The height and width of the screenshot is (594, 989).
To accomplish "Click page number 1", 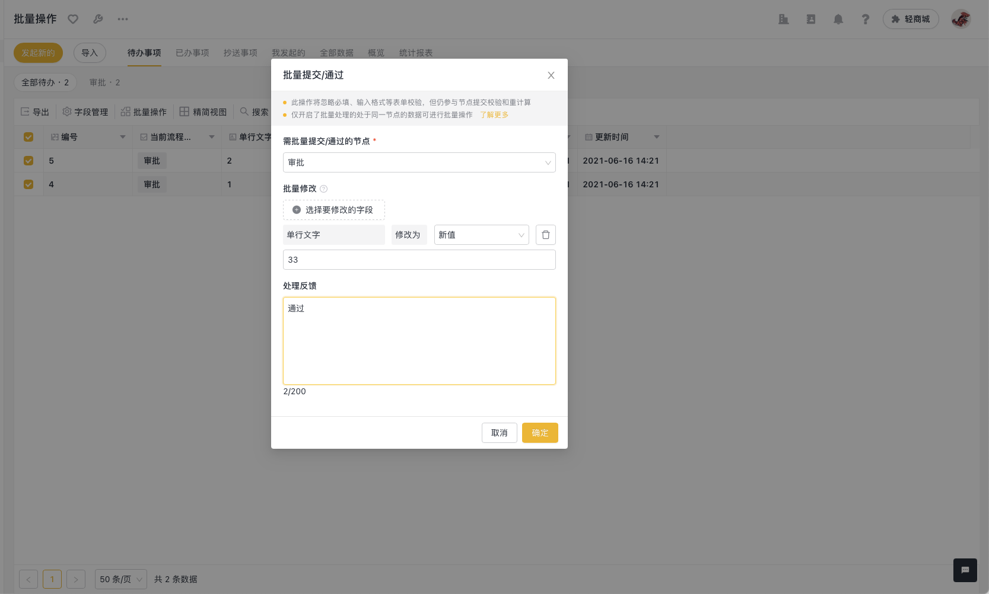I will coord(52,579).
